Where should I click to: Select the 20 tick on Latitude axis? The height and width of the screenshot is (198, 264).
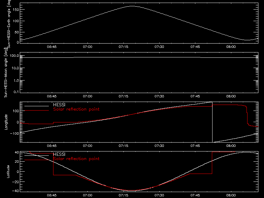(x=17, y=162)
